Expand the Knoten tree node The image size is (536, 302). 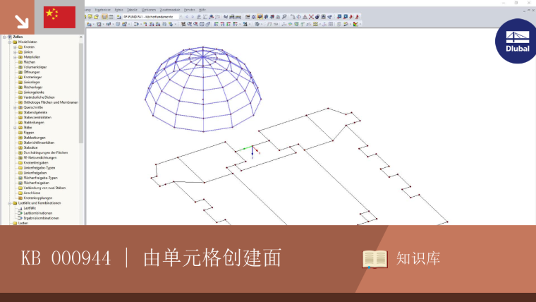(x=15, y=47)
